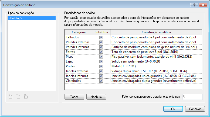The width and height of the screenshot is (210, 117).
Task: Click the Construção analítica column header
Action: [x=156, y=32]
